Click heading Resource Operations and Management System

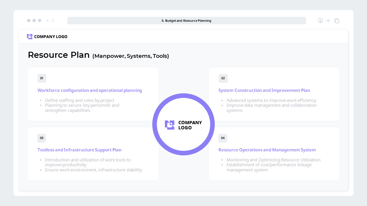tap(267, 150)
